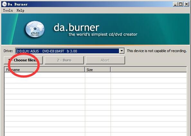
Task: Click 'This device is not capable of recording' text
Action: (157, 51)
